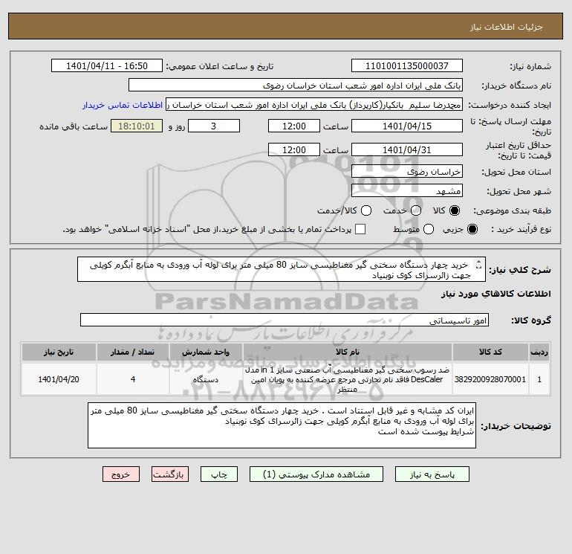Click the خروج exit button
Screen dimensions: 572x554
coord(121,474)
